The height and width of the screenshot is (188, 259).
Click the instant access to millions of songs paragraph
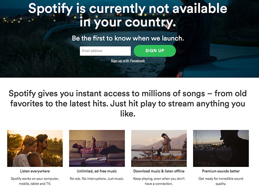(129, 103)
